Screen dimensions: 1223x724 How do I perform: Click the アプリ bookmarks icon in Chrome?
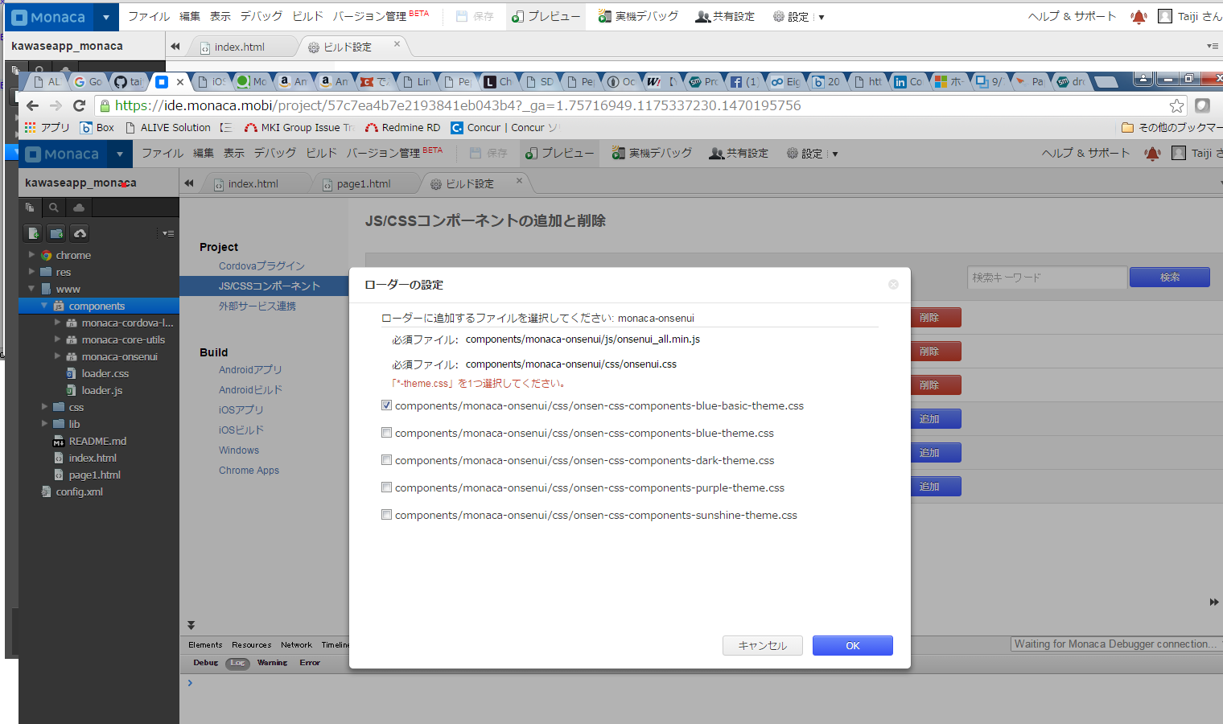tap(47, 127)
